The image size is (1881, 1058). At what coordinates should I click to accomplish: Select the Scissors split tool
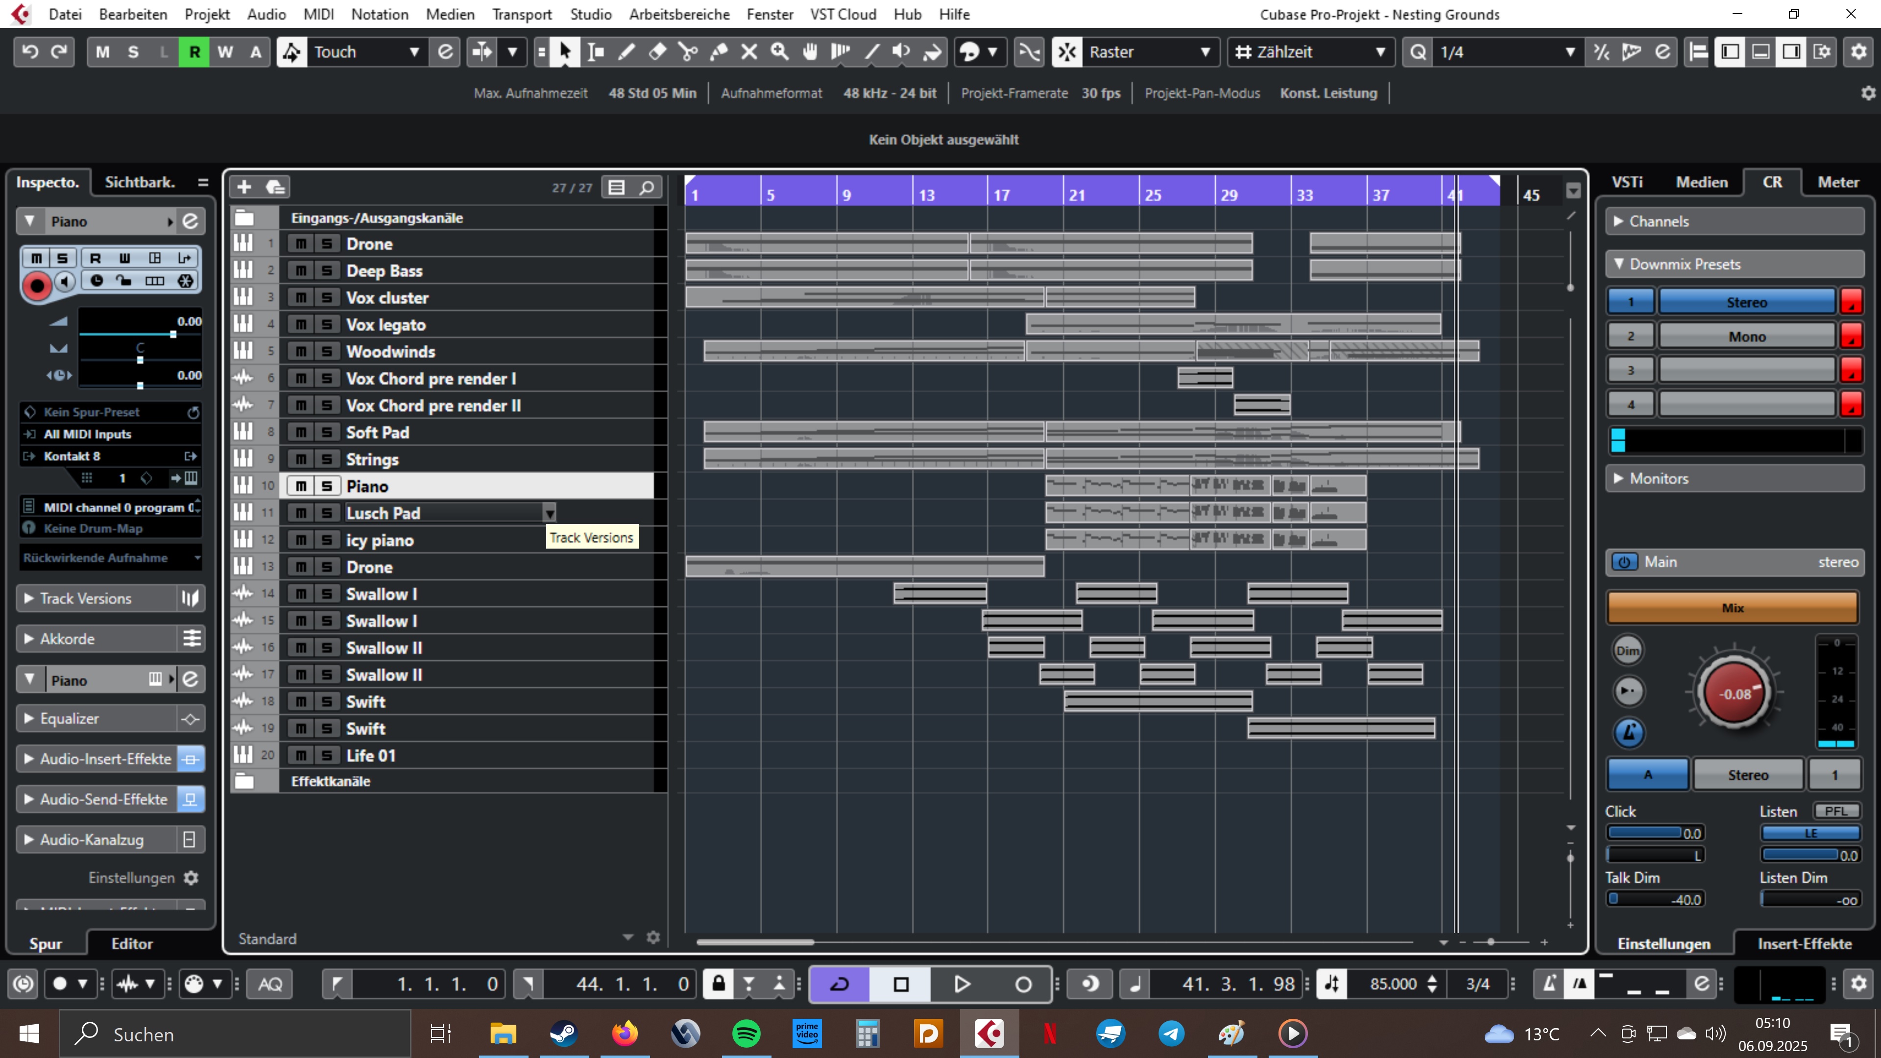coord(687,52)
